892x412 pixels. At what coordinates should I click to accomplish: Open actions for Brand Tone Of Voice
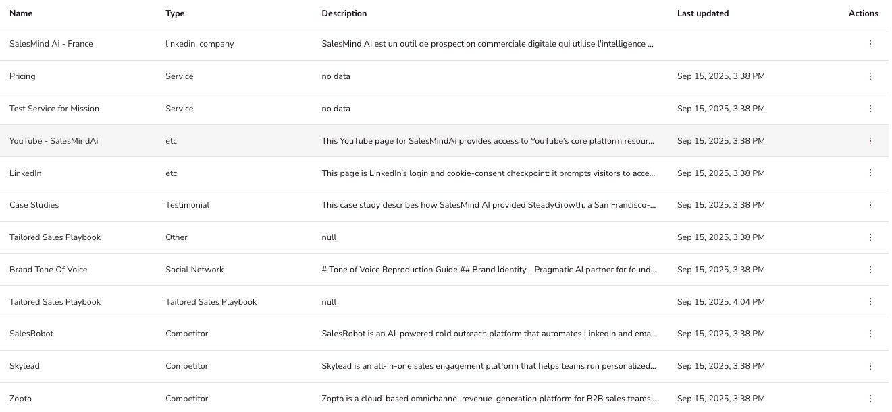click(870, 270)
